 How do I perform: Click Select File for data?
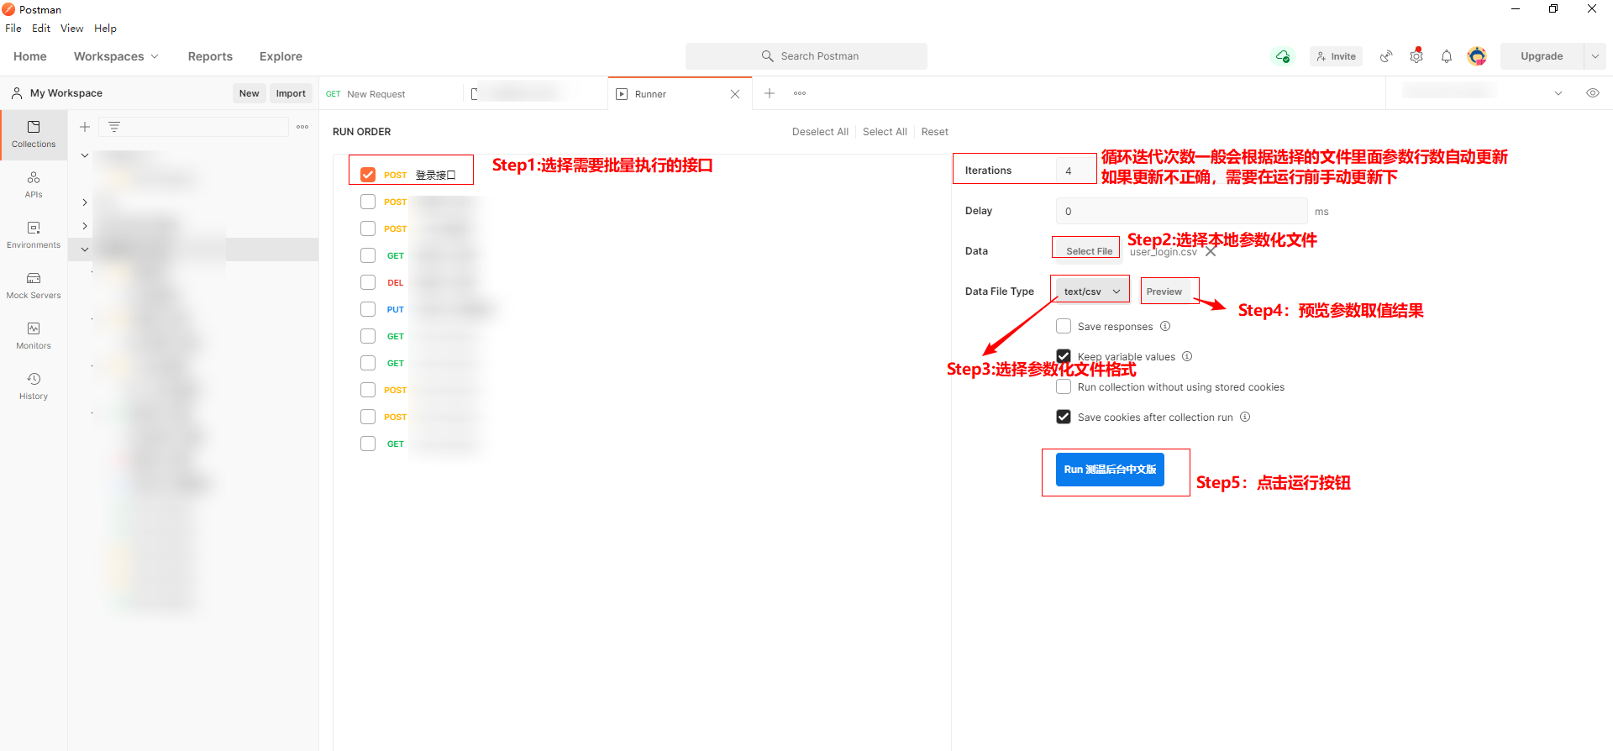[x=1089, y=251]
